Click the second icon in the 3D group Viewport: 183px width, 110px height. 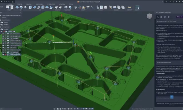click(x=35, y=7)
